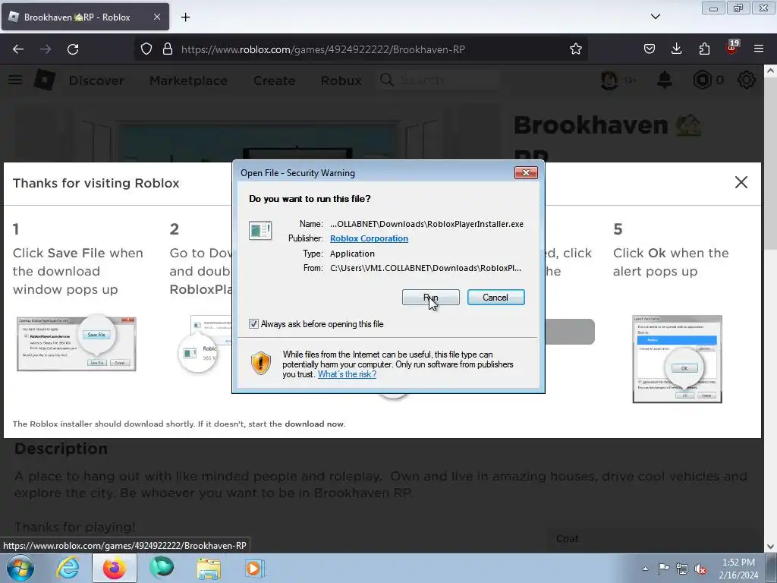This screenshot has width=777, height=583.
Task: Click the ad blocker icon showing 19
Action: (732, 48)
